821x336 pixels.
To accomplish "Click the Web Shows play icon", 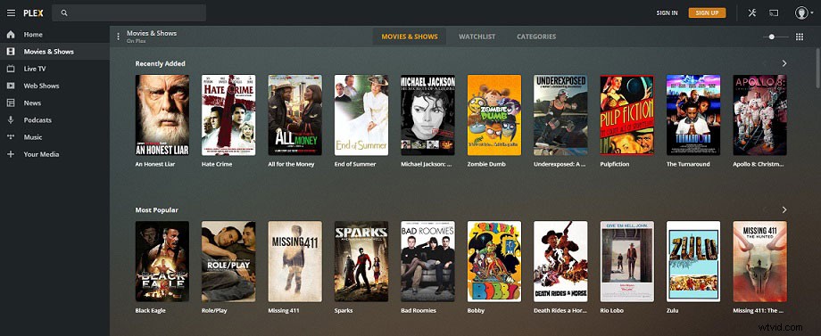I will point(11,86).
